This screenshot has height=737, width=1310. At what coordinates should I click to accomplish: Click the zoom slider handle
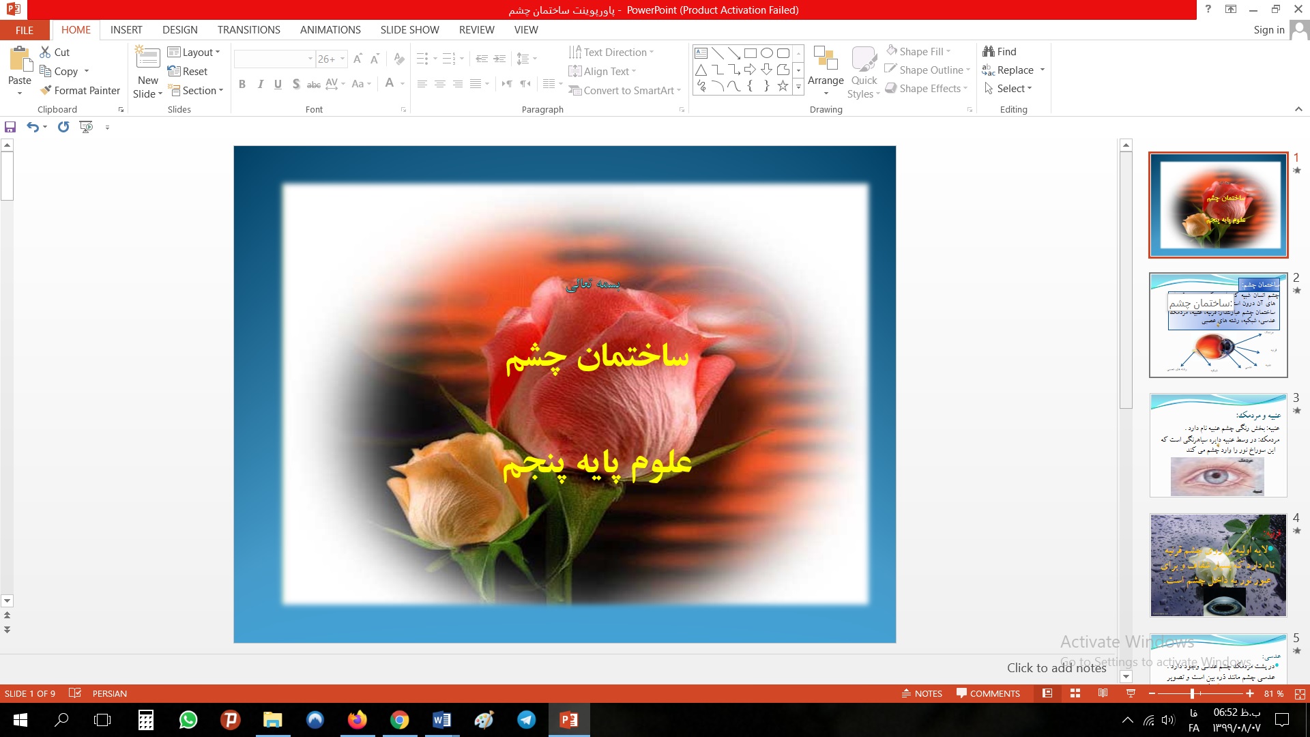1192,693
